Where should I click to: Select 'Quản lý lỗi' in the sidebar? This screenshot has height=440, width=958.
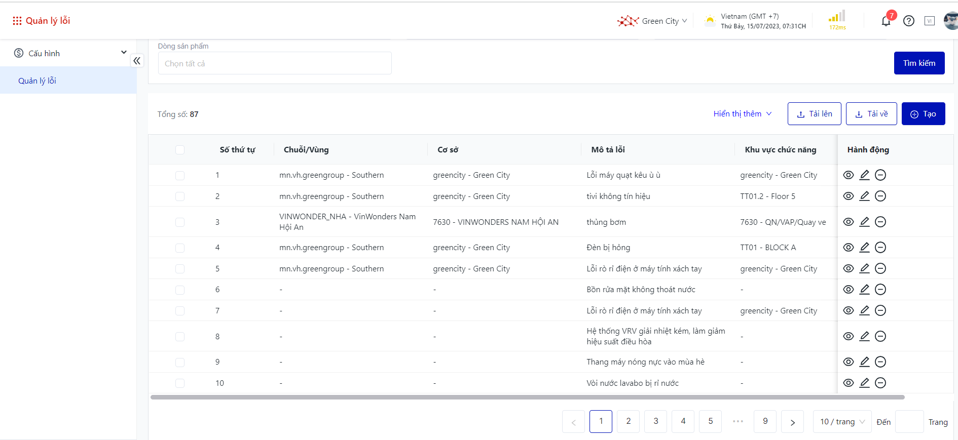click(x=38, y=81)
